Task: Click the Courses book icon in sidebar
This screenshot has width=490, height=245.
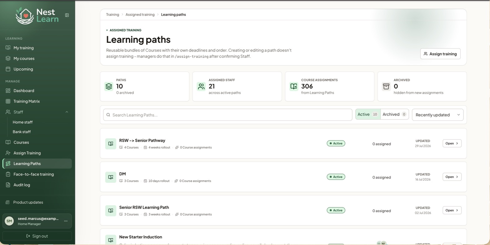Action: click(8, 142)
